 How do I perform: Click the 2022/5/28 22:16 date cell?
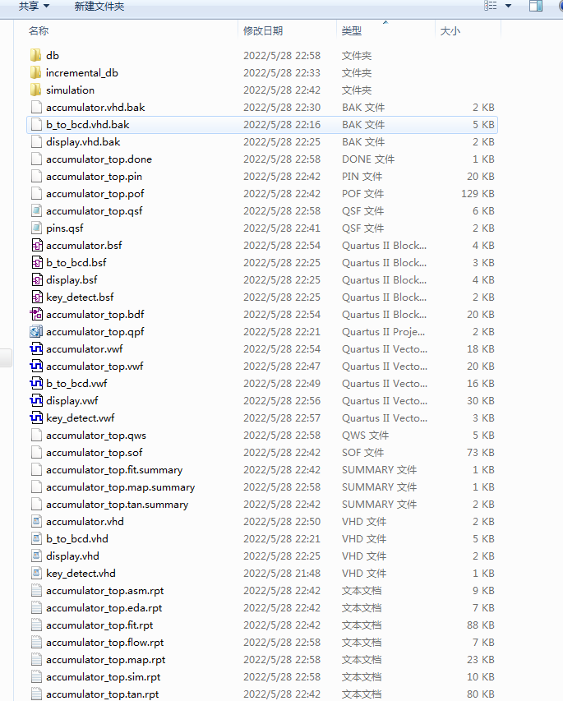[x=282, y=125]
